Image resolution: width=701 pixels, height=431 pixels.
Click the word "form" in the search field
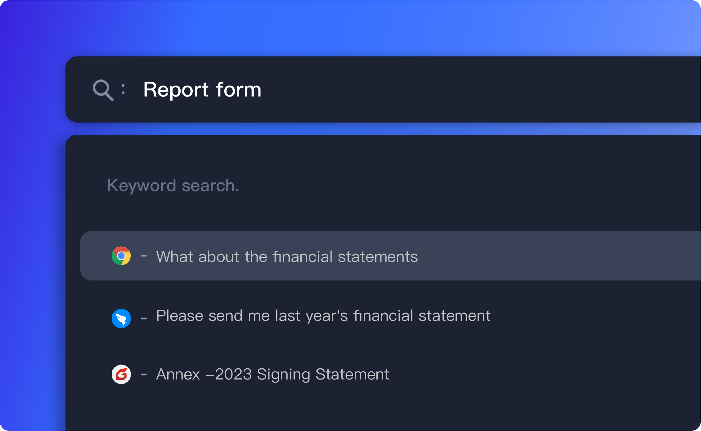[x=238, y=90]
